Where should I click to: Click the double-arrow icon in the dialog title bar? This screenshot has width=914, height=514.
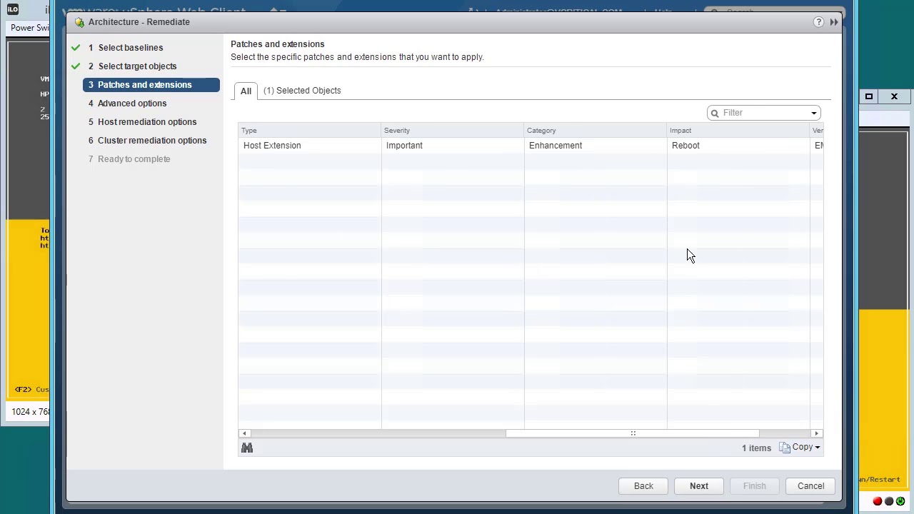(833, 22)
